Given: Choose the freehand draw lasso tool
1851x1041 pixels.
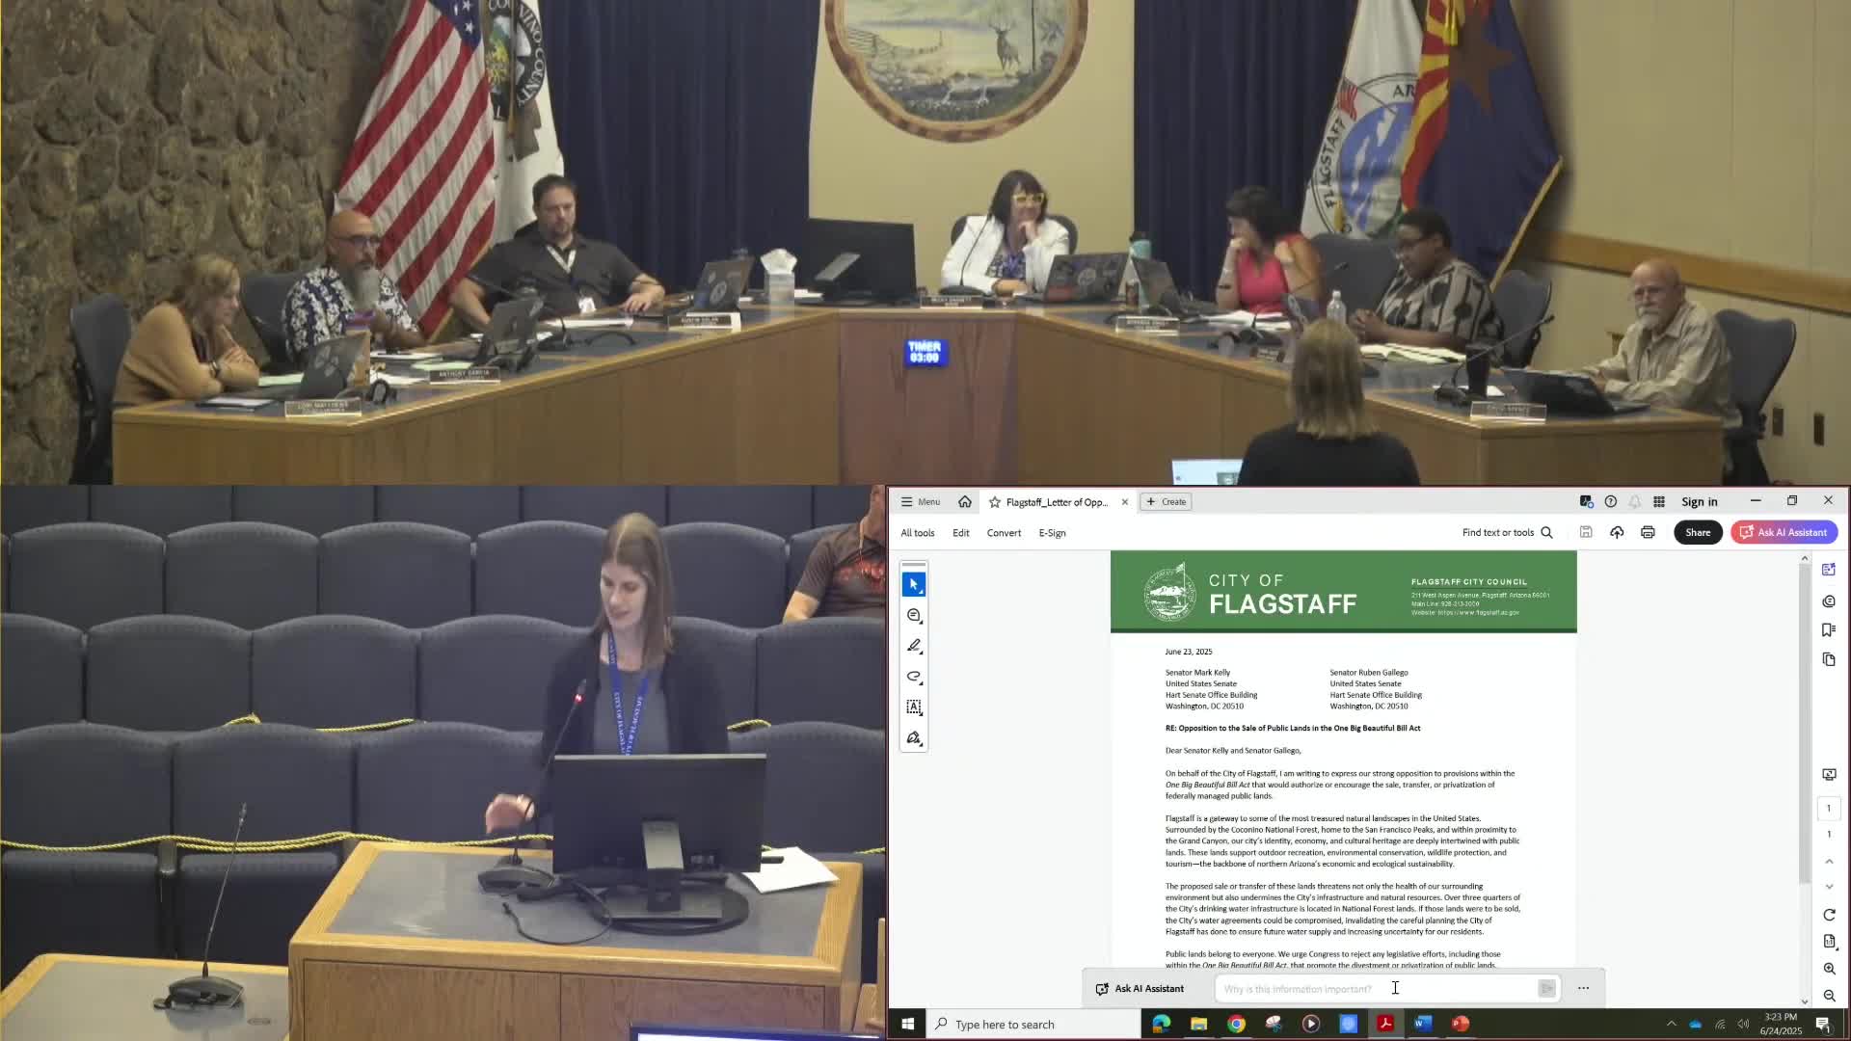Looking at the screenshot, I should coord(913,677).
